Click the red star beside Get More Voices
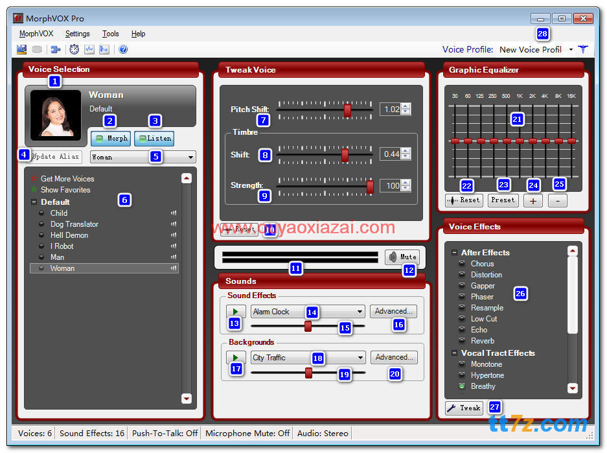The height and width of the screenshot is (453, 607). point(34,178)
